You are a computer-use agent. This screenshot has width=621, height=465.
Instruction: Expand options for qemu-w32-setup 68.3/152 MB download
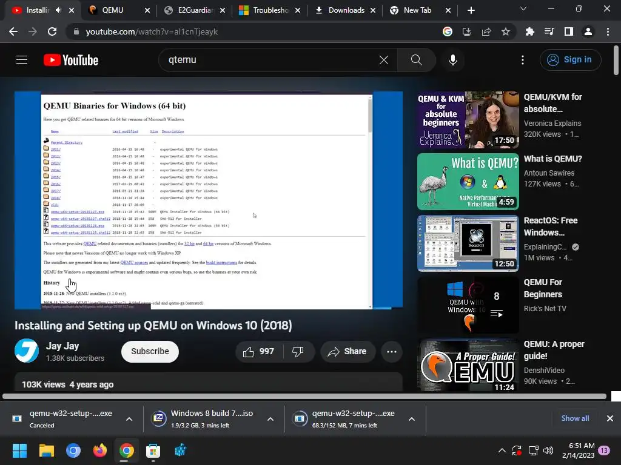tap(412, 419)
